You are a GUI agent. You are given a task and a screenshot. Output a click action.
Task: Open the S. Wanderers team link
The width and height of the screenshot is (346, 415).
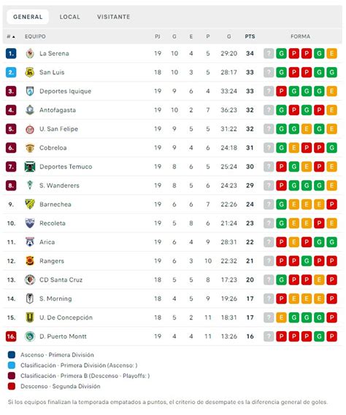[59, 185]
